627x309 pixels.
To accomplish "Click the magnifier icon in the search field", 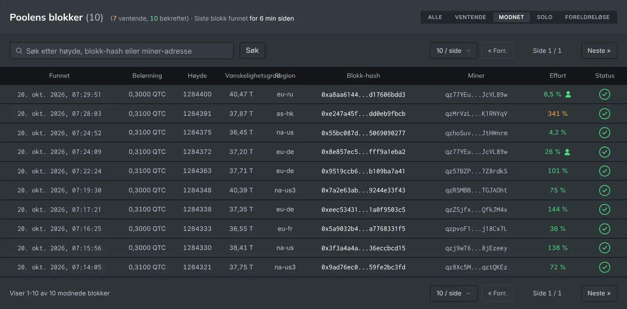I will (x=19, y=51).
